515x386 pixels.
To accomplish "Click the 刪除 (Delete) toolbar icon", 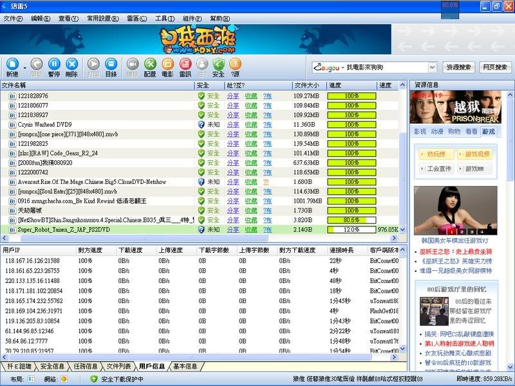I will click(71, 64).
